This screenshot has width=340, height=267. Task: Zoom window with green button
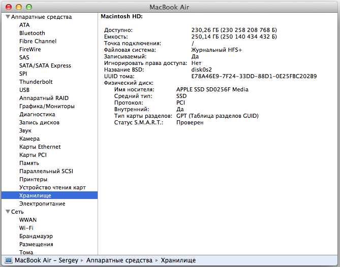29,7
